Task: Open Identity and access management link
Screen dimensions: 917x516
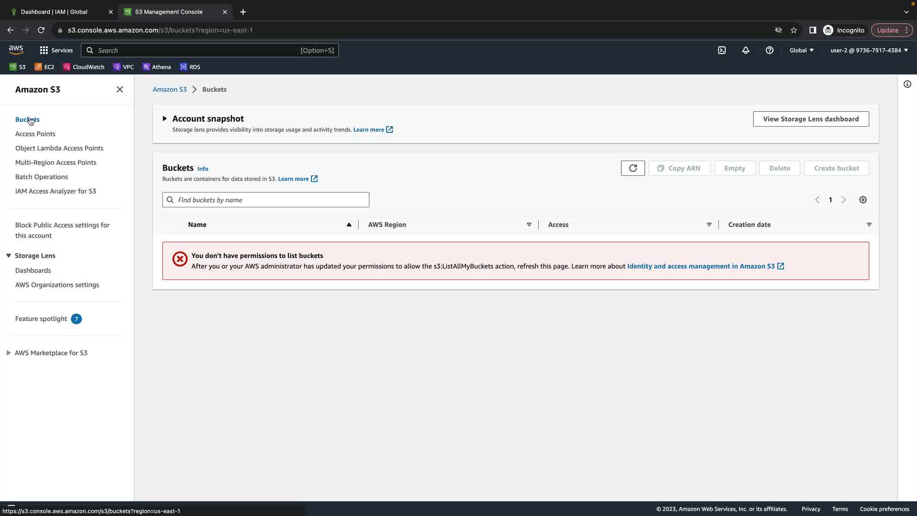Action: point(701,266)
